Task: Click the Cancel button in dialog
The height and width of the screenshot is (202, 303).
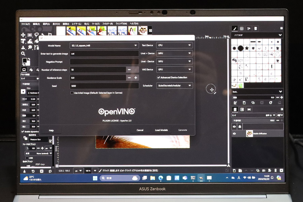Action: pos(140,130)
